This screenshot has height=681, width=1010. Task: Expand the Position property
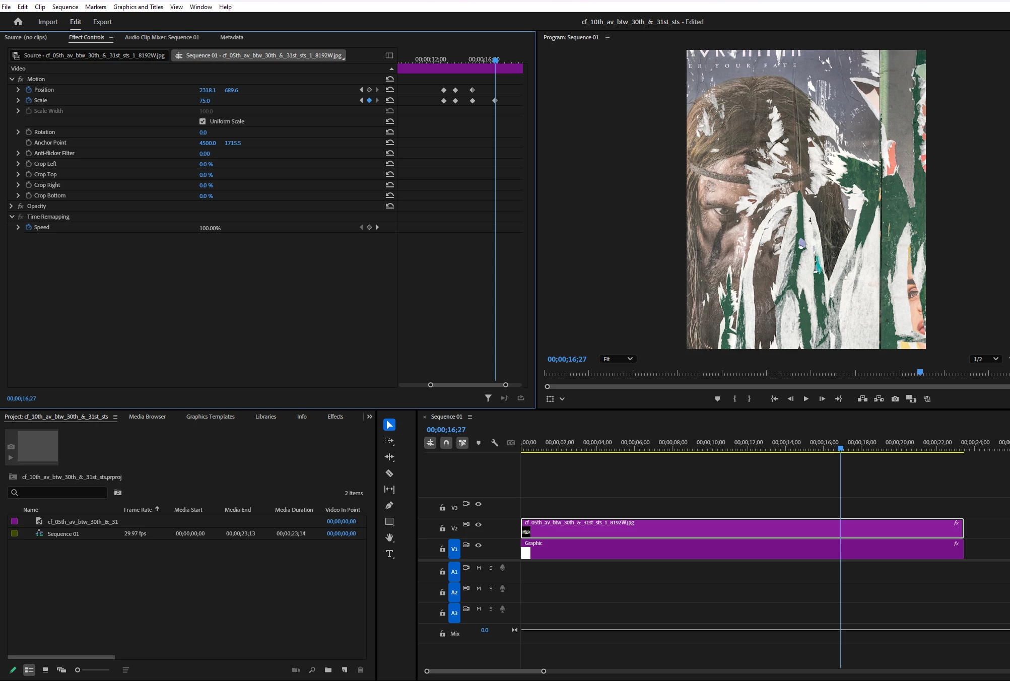[18, 90]
